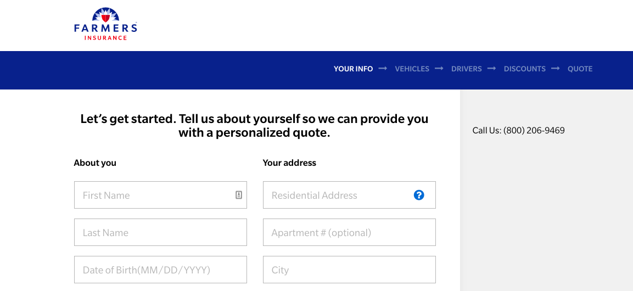Click the arrow between Drivers and Discounts
The width and height of the screenshot is (633, 291).
point(492,69)
